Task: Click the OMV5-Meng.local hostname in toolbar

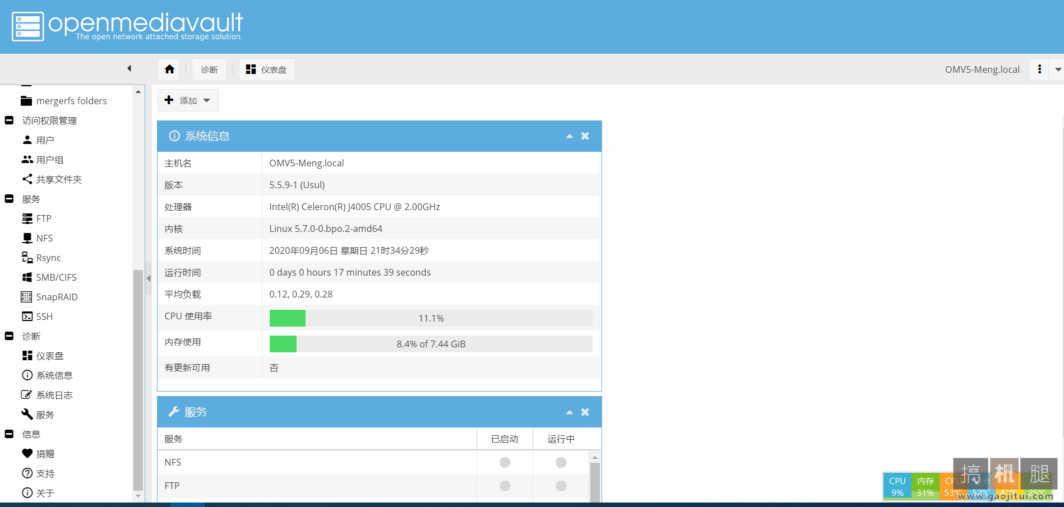Action: pos(982,69)
